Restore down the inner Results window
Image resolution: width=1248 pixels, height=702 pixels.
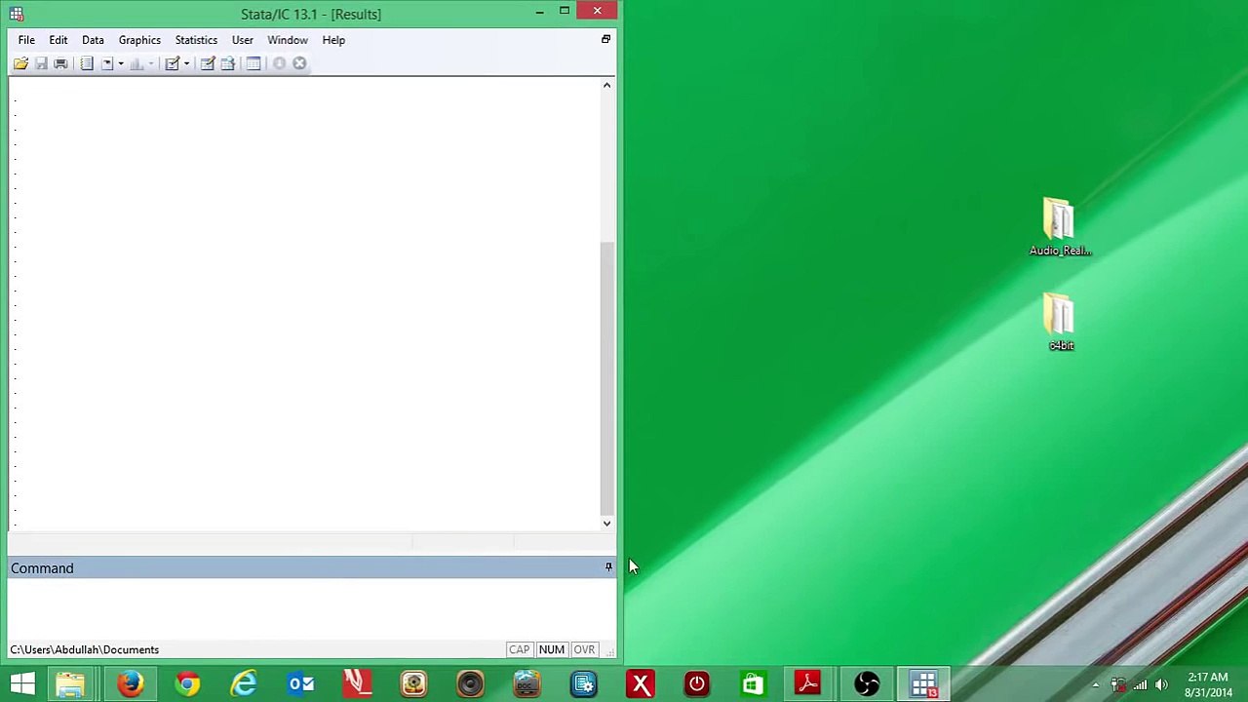605,39
